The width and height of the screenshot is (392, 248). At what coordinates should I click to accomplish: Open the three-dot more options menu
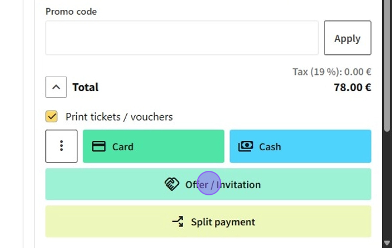click(x=62, y=146)
